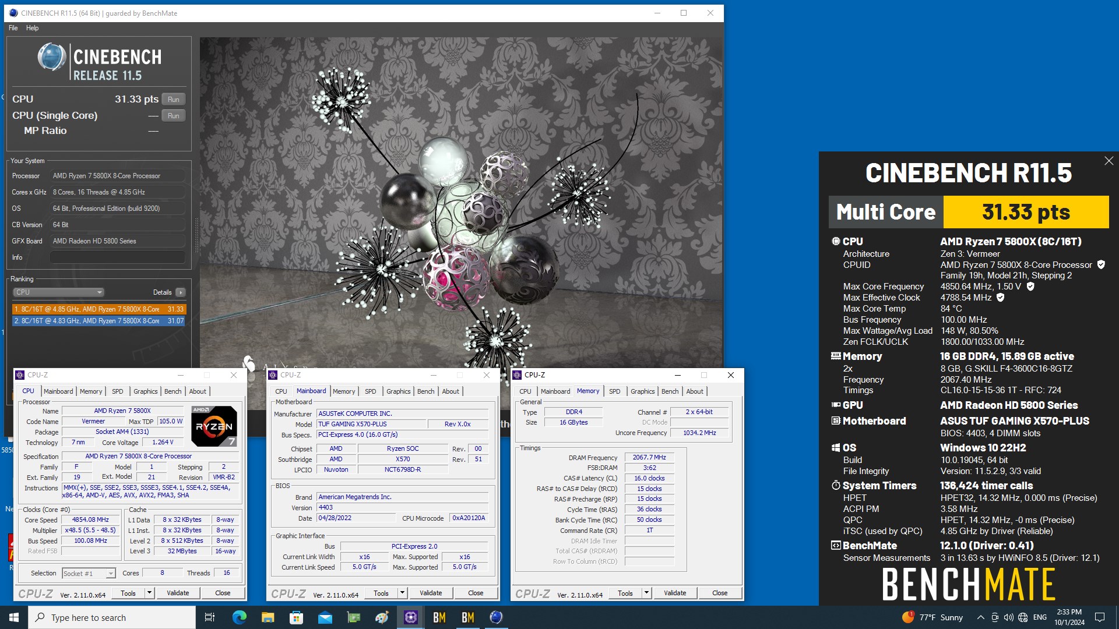Screen dimensions: 1119x629
Task: Open Tools dropdown arrow in CPU-Z CPU window
Action: [149, 593]
